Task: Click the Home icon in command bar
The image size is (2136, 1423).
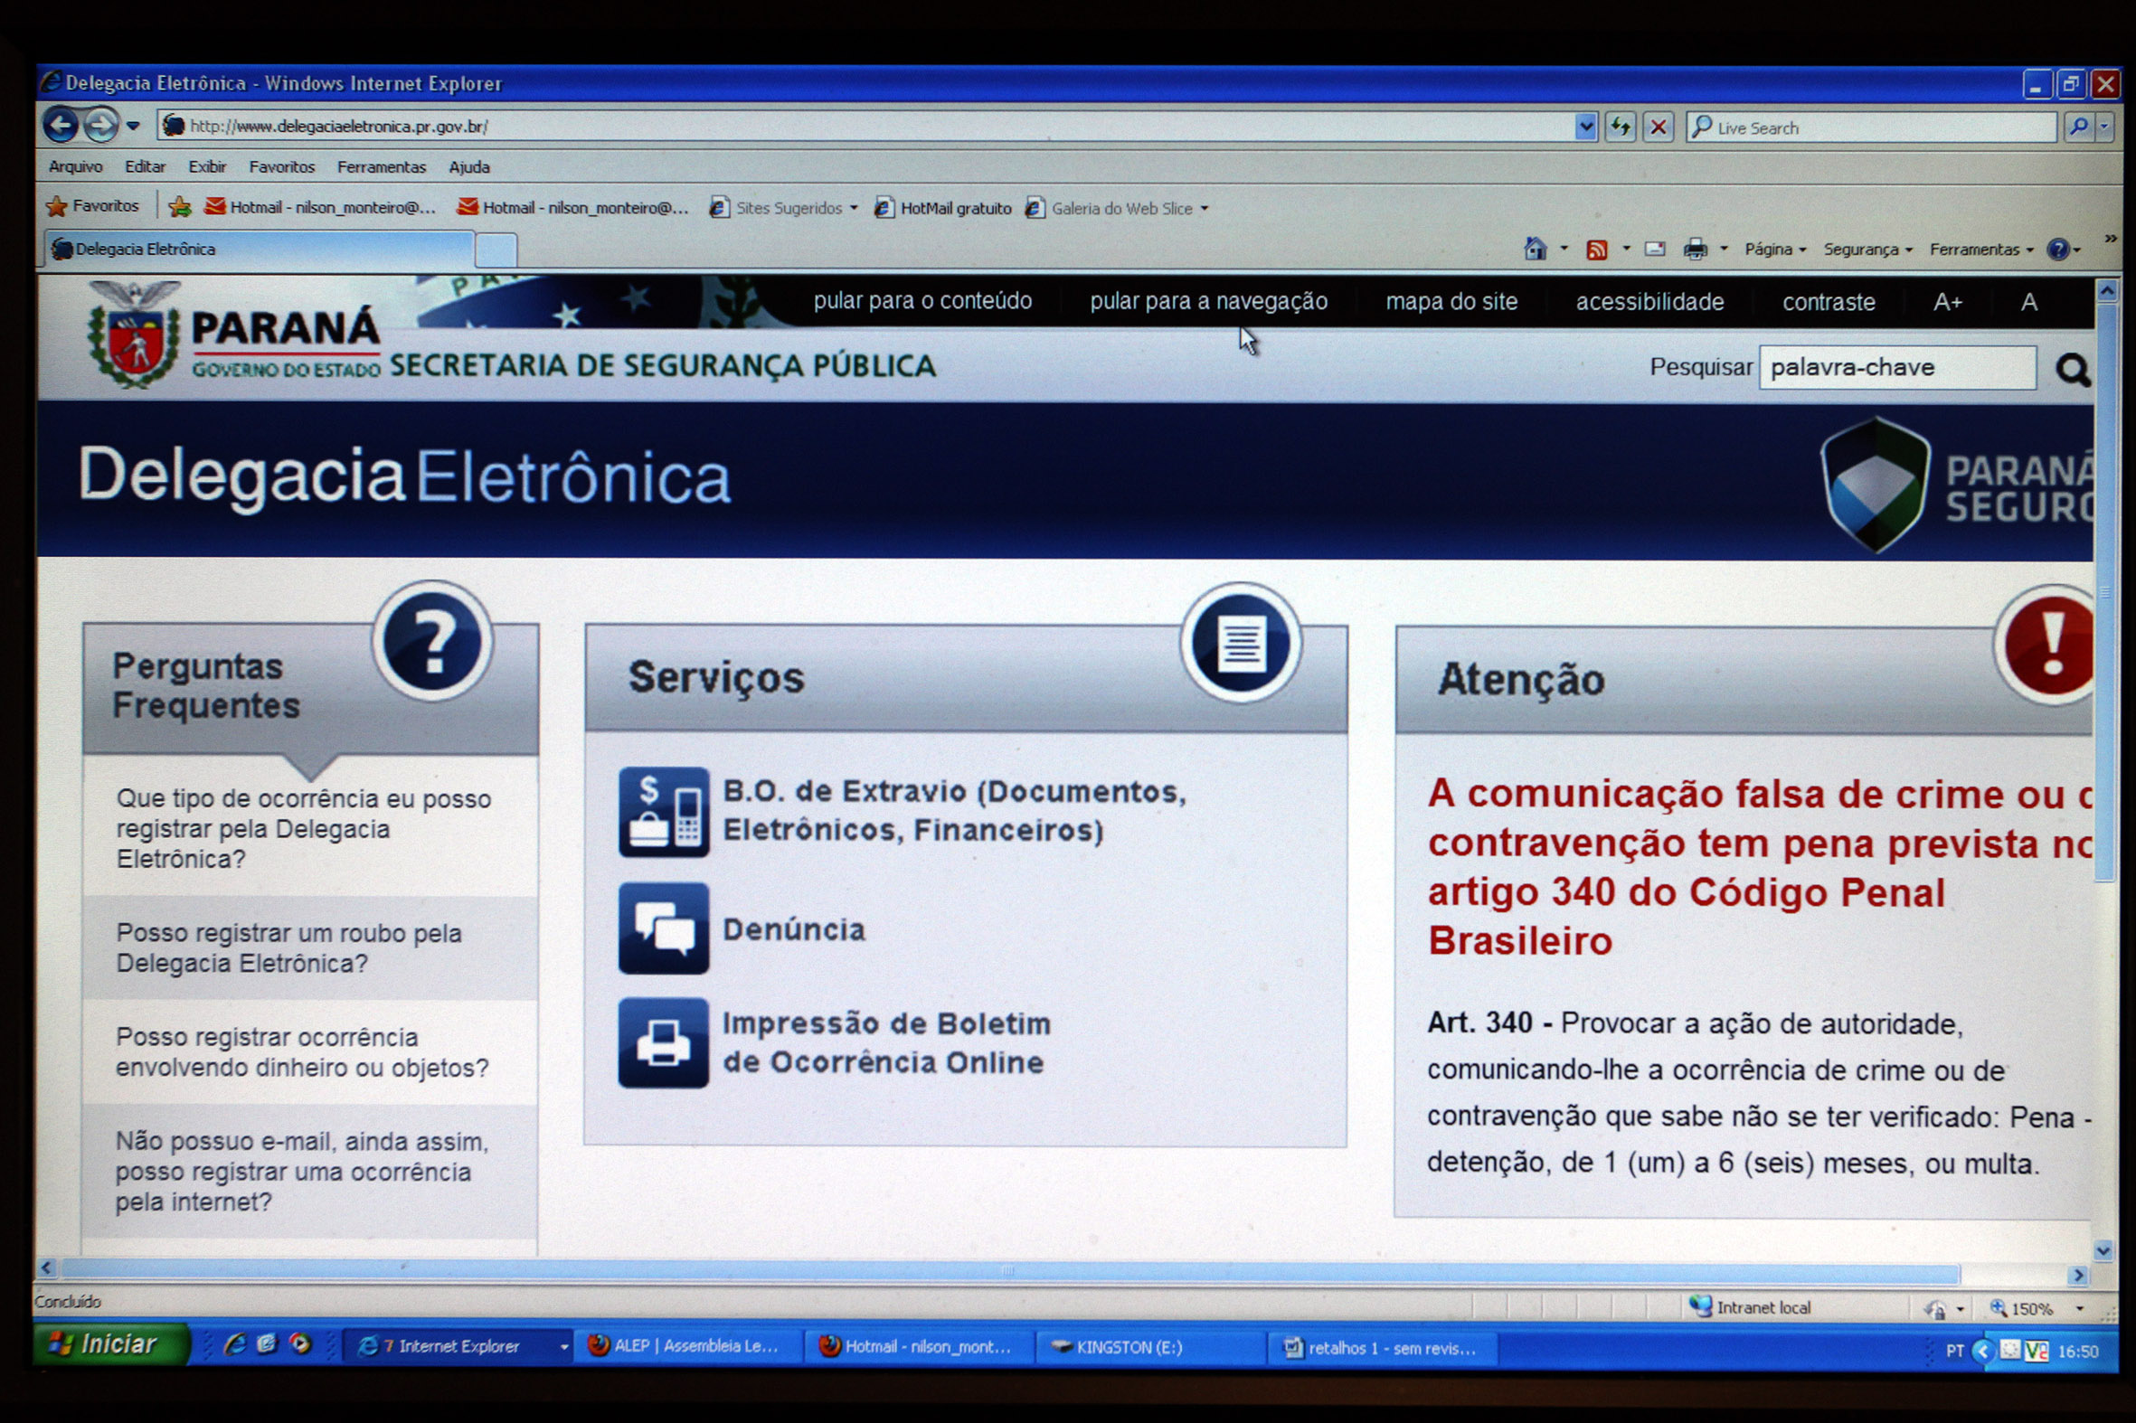Action: pos(1535,249)
